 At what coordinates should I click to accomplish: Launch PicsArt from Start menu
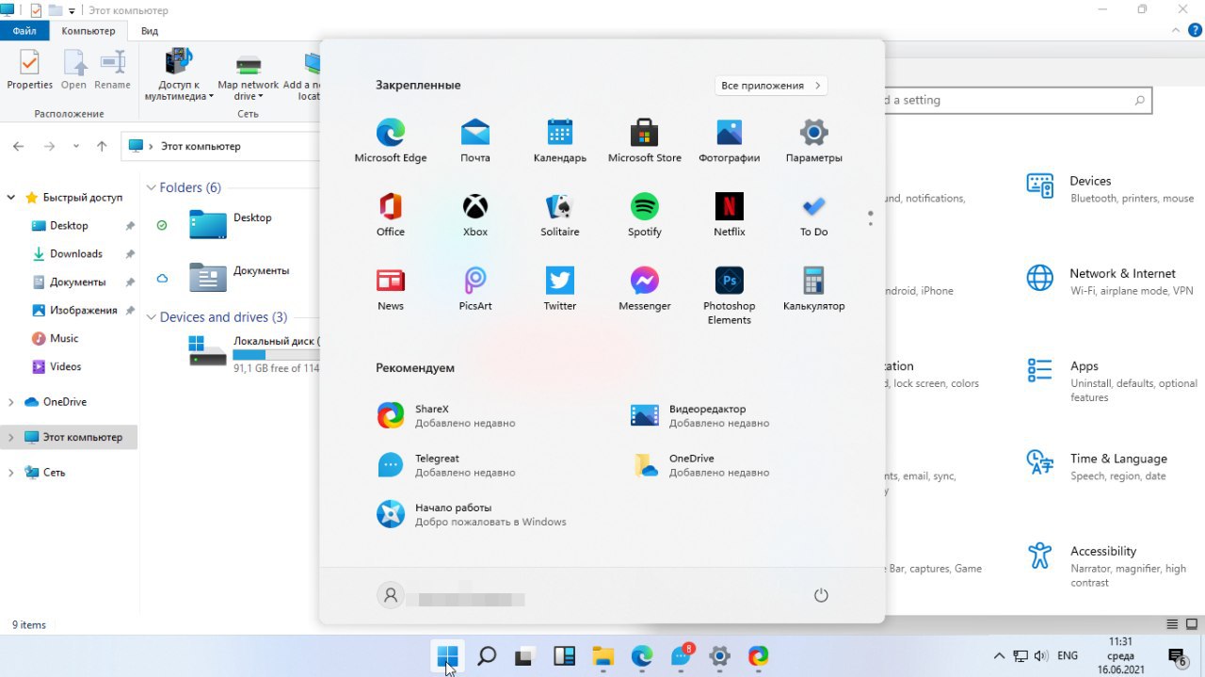pos(475,289)
